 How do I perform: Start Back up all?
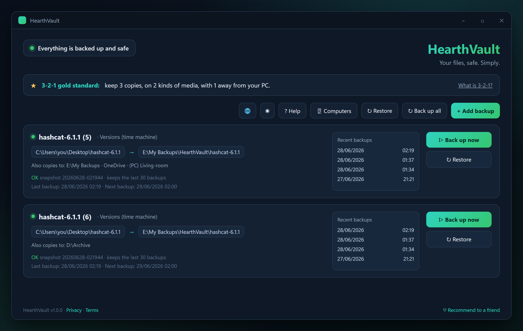pos(424,111)
